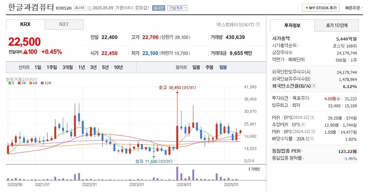This screenshot has height=192, width=369.
Task: Toggle the 60-day moving average legend
Action: click(x=33, y=83)
